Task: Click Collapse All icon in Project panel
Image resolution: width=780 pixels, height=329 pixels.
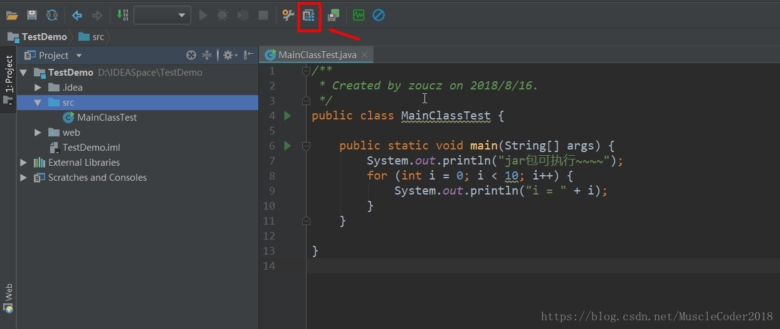Action: tap(207, 55)
